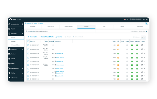The width and height of the screenshot is (157, 99).
Task: Expand the Reports sidebar section chevron
Action: tap(22, 29)
